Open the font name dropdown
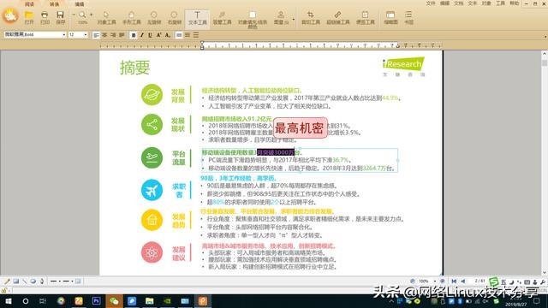The height and width of the screenshot is (308, 548). 64,35
